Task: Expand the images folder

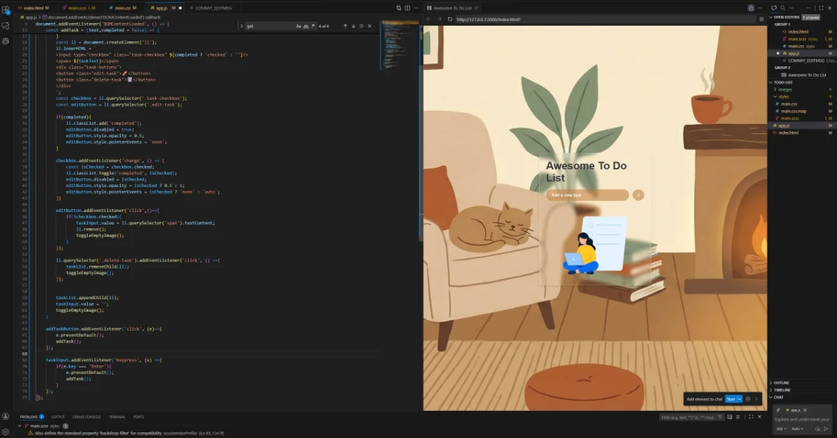Action: pos(785,89)
